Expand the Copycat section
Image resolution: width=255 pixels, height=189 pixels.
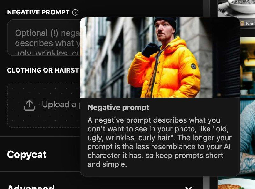(x=27, y=155)
